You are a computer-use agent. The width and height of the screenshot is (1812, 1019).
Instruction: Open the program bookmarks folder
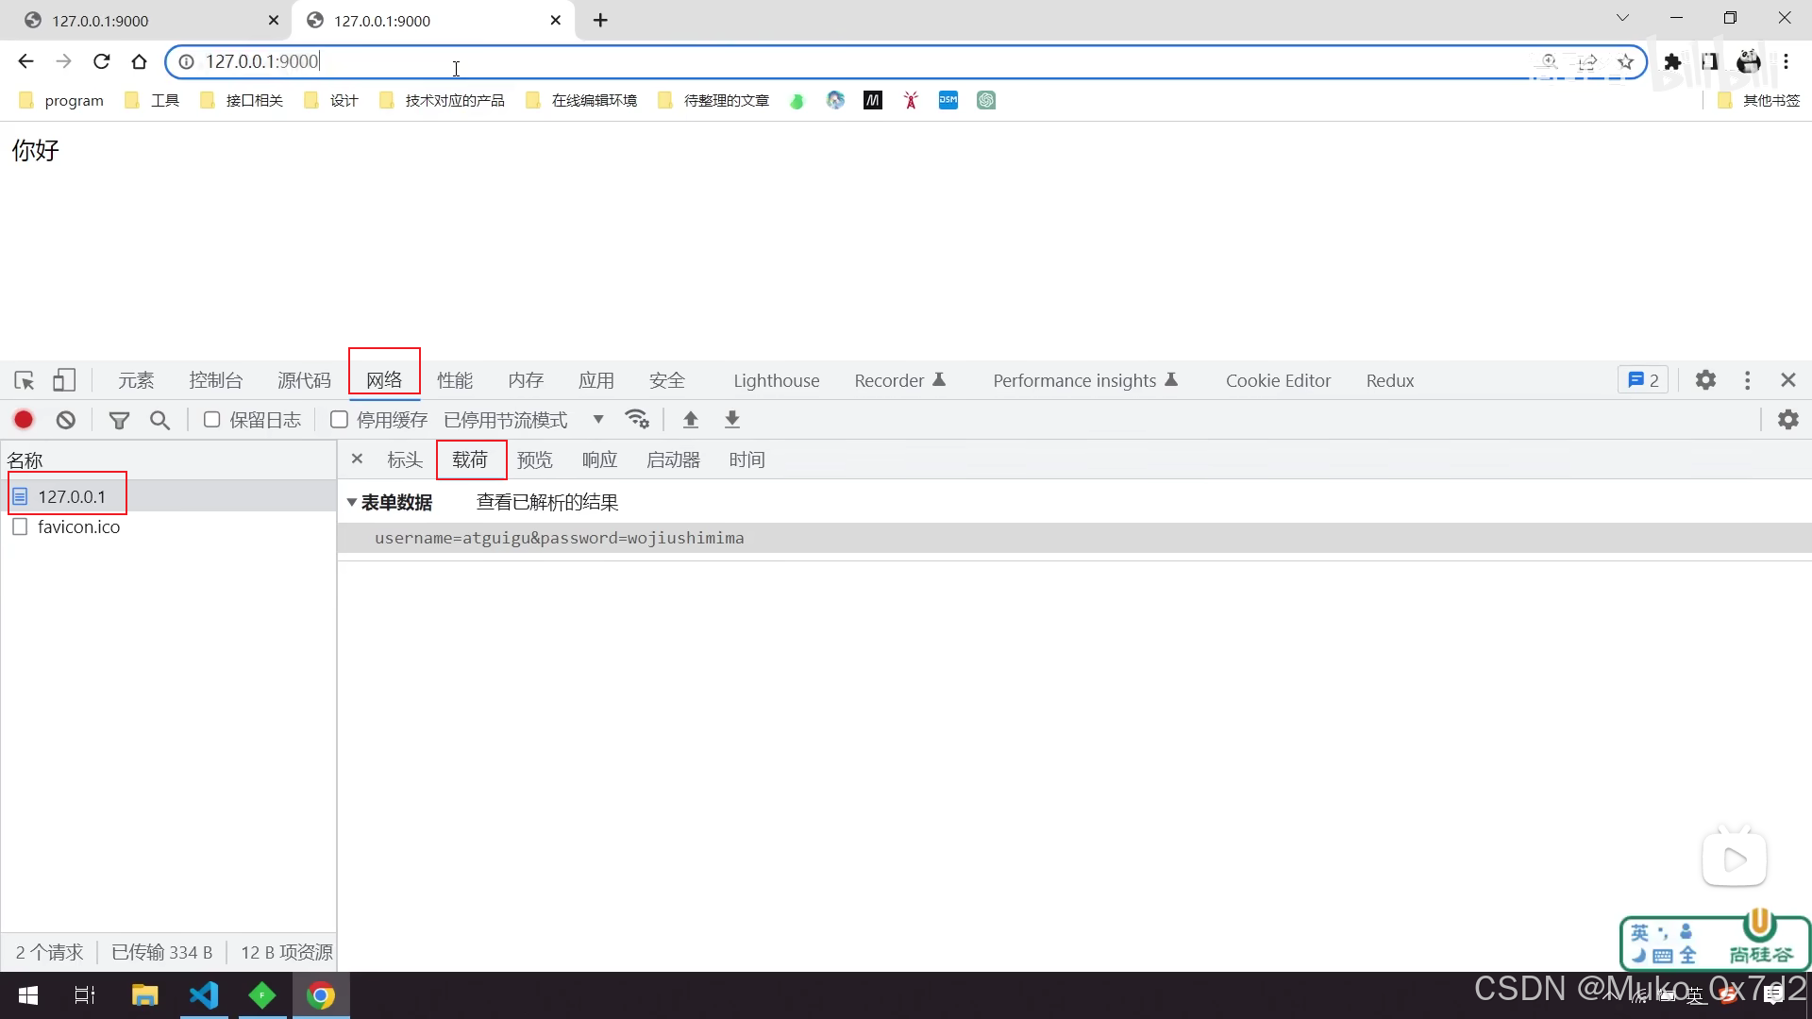pos(61,100)
